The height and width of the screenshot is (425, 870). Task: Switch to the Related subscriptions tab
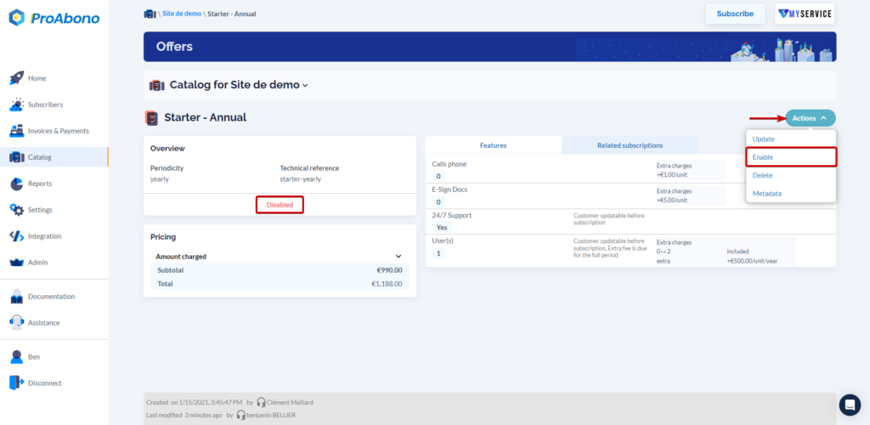(x=630, y=145)
